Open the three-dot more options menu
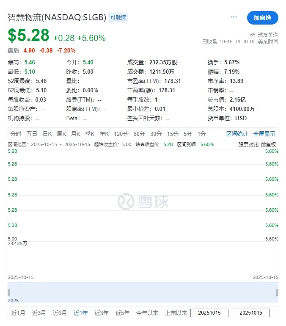286x326 pixels. point(234,17)
